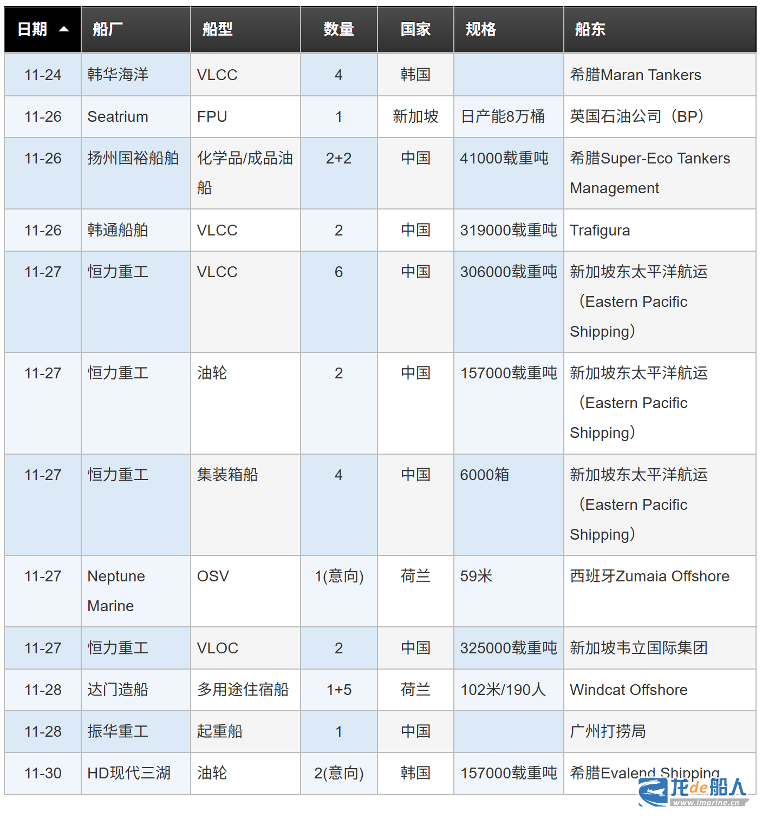The height and width of the screenshot is (819, 762).
Task: Click the 规格 column header
Action: pyautogui.click(x=480, y=29)
